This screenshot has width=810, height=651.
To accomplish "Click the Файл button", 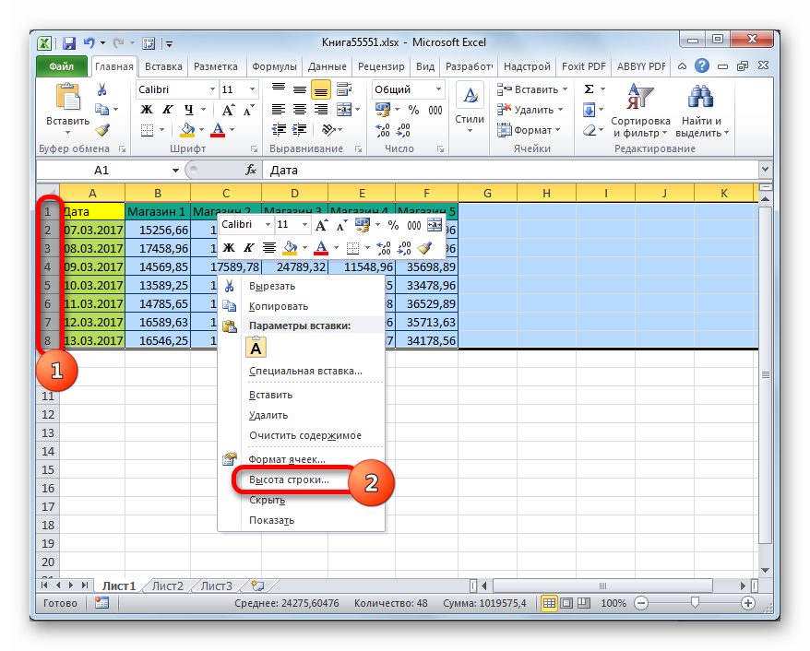I will 62,66.
